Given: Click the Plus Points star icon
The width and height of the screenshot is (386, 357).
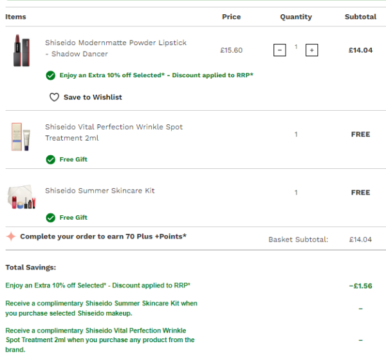Looking at the screenshot, I should click(11, 236).
